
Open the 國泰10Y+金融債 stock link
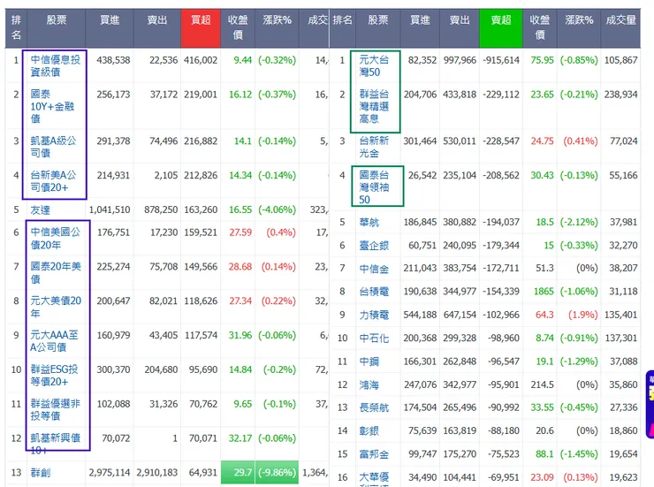pos(52,106)
